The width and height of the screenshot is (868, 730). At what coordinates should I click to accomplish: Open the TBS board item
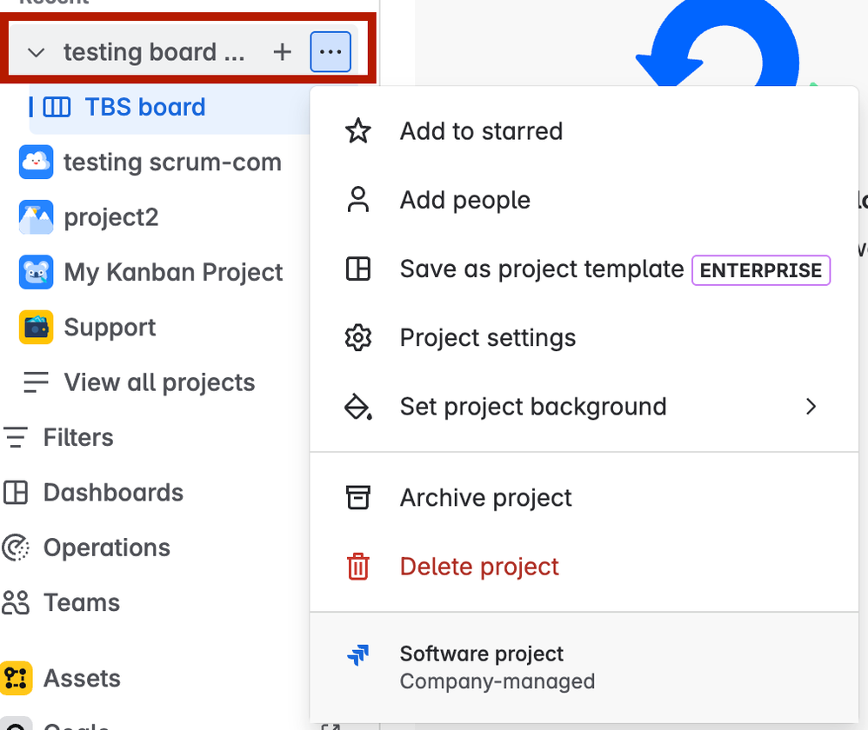[170, 107]
